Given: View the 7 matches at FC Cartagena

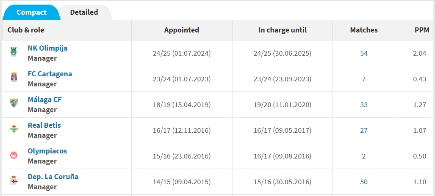Looking at the screenshot, I should [x=364, y=79].
